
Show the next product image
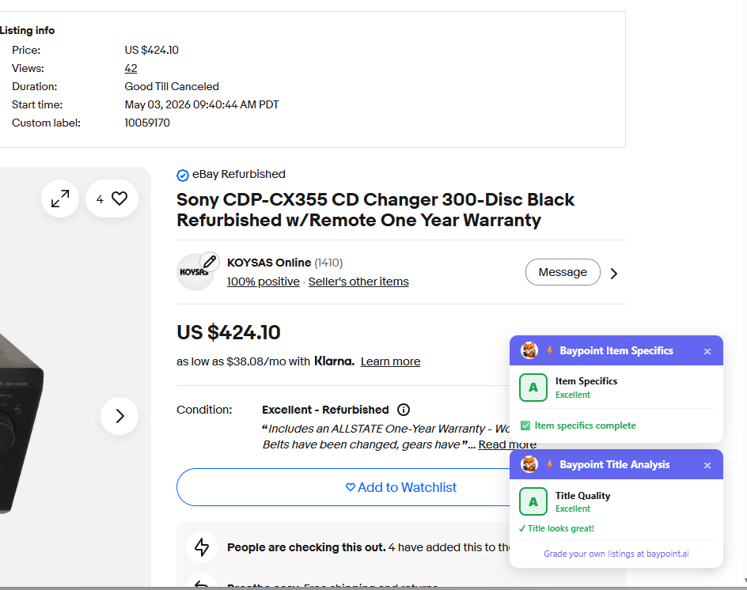coord(119,416)
